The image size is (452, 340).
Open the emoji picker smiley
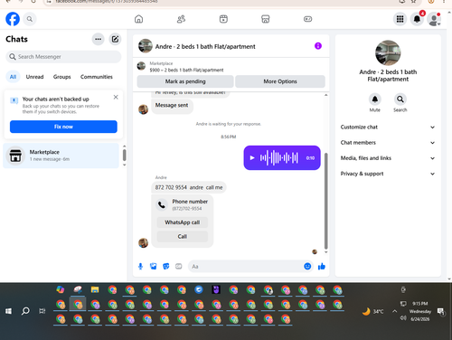tap(307, 267)
